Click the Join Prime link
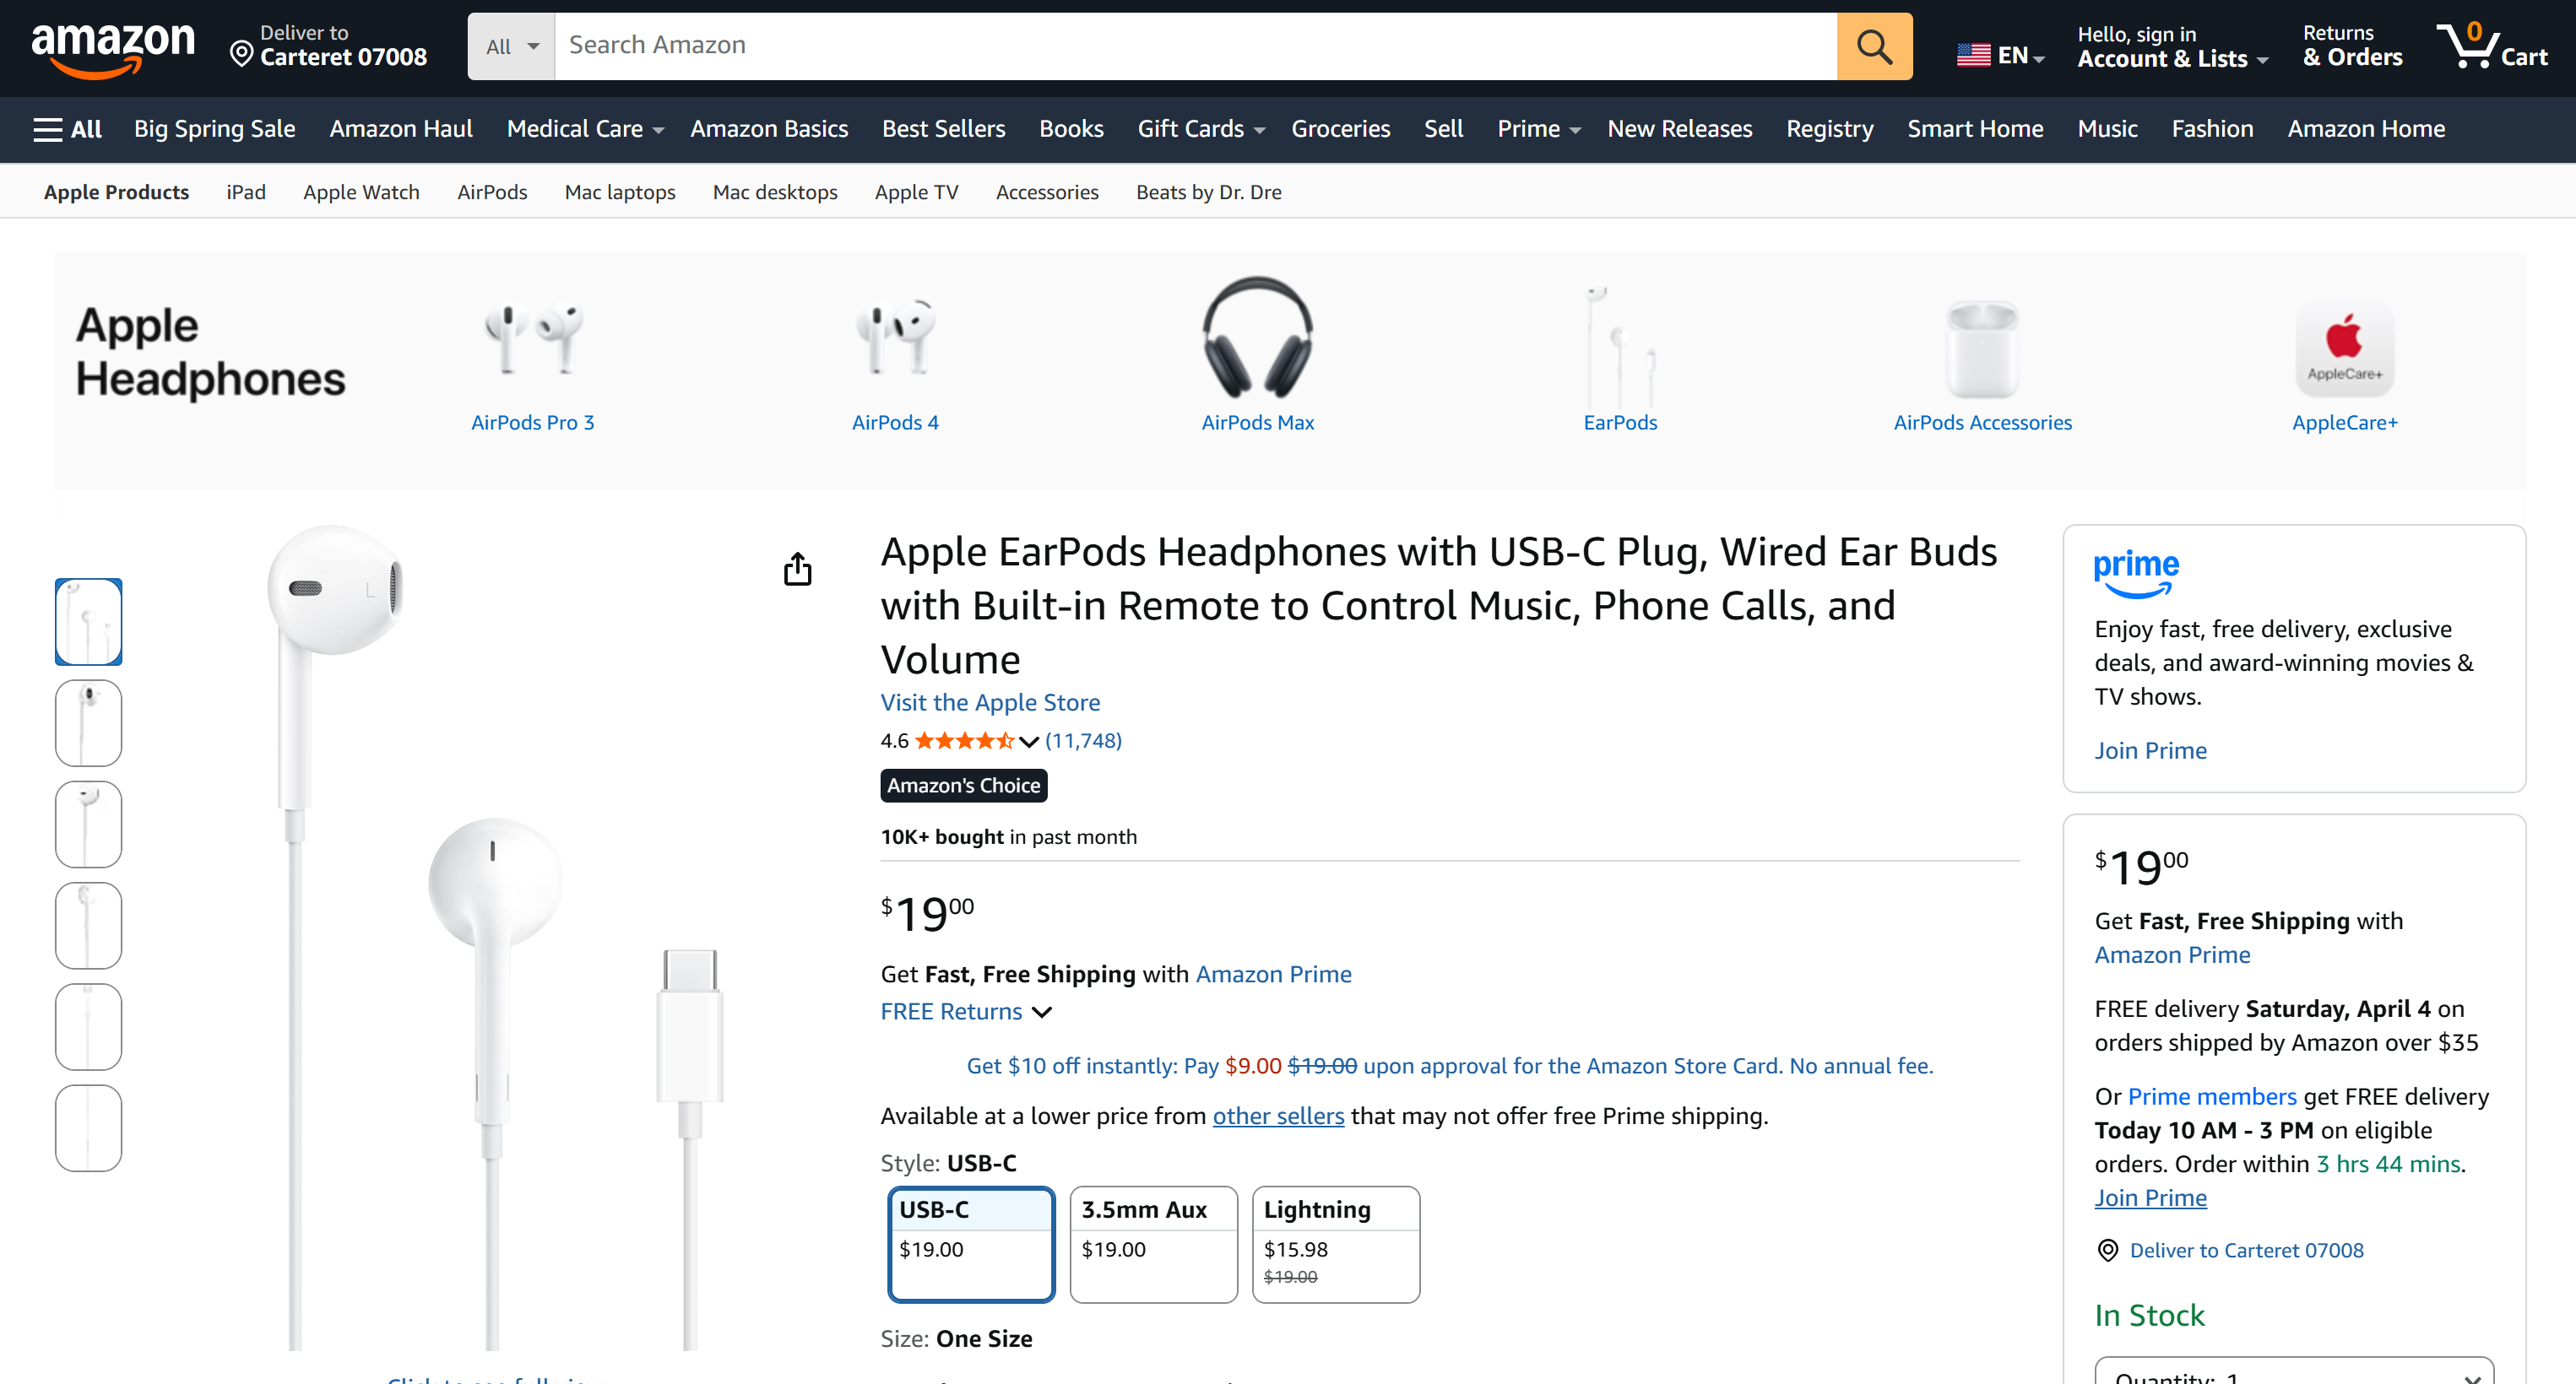 [2150, 750]
